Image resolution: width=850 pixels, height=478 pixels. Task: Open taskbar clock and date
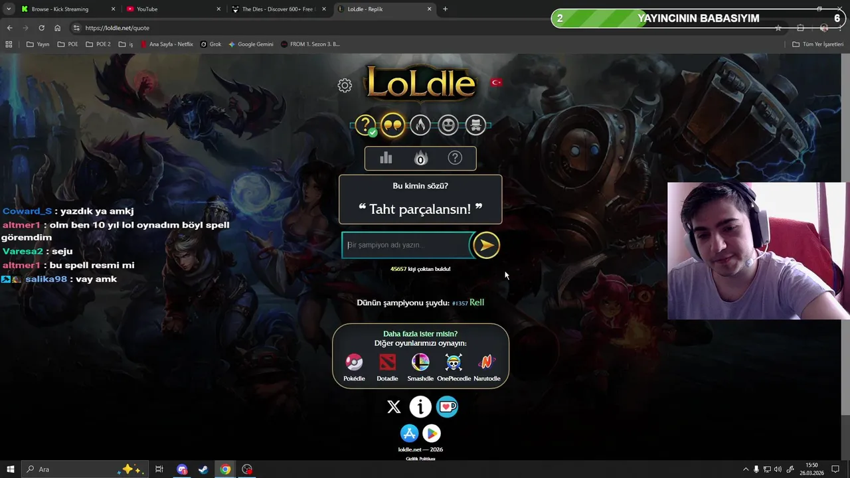pyautogui.click(x=811, y=469)
